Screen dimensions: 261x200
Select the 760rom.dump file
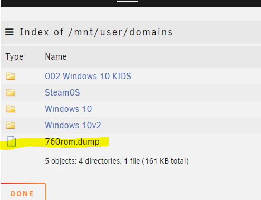click(72, 141)
